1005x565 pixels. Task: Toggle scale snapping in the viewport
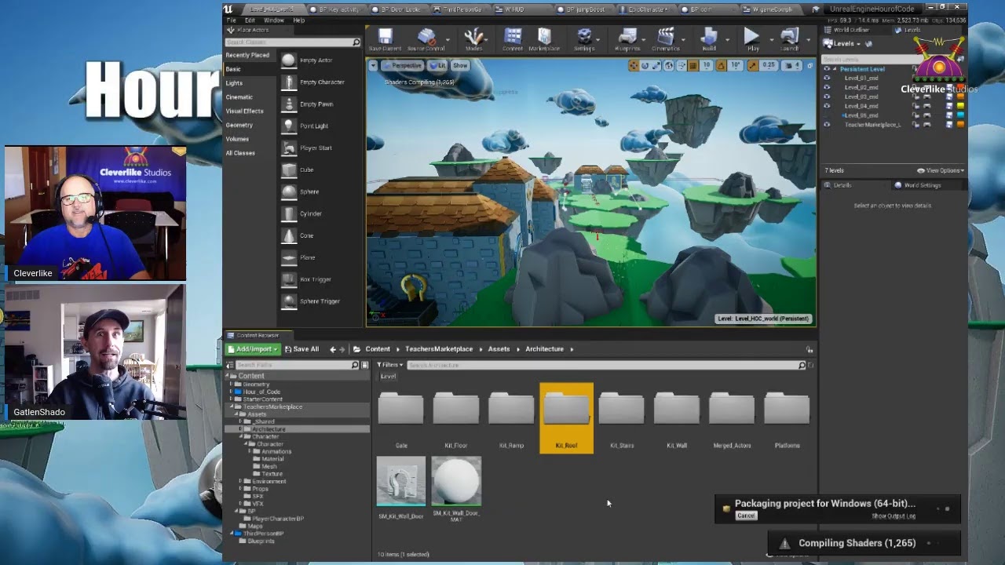pos(754,66)
